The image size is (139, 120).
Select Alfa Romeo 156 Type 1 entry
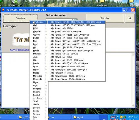[x=76, y=41]
